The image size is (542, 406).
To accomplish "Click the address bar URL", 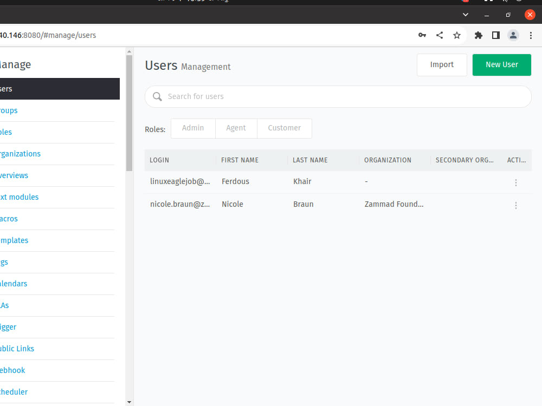I will click(48, 35).
